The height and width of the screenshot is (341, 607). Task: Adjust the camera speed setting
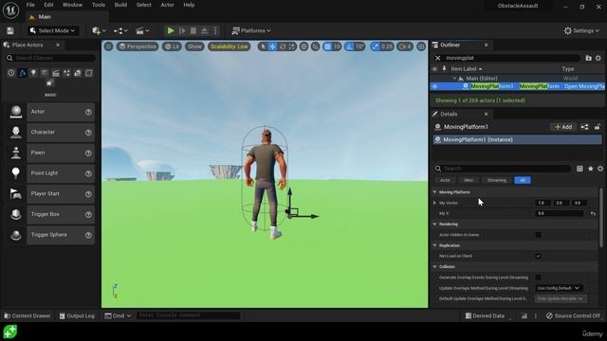pos(405,46)
